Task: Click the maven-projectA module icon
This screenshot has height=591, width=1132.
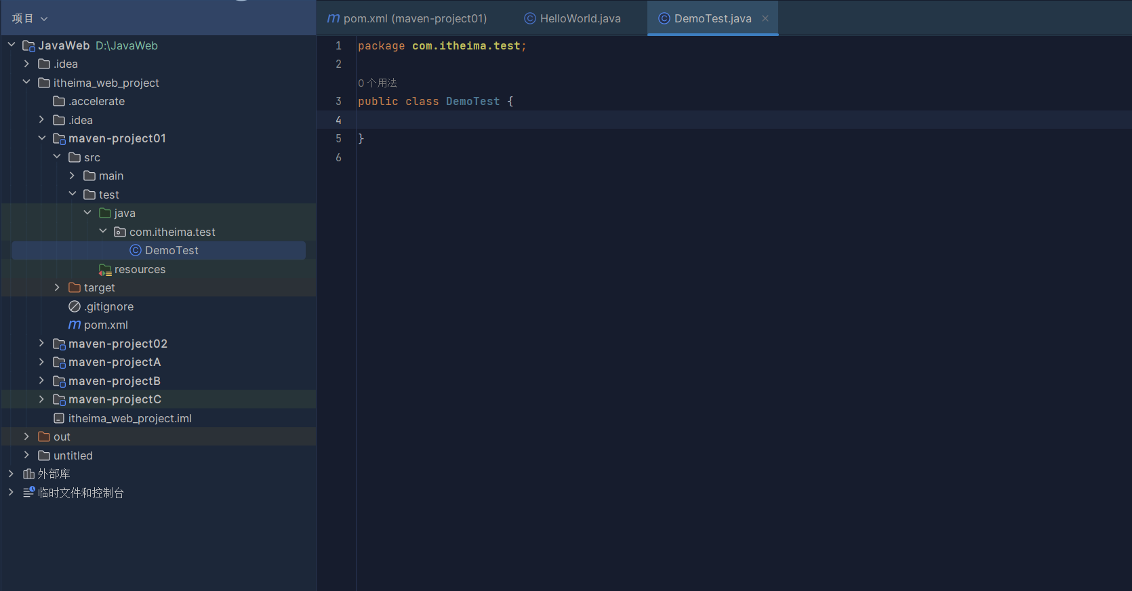Action: (x=59, y=362)
